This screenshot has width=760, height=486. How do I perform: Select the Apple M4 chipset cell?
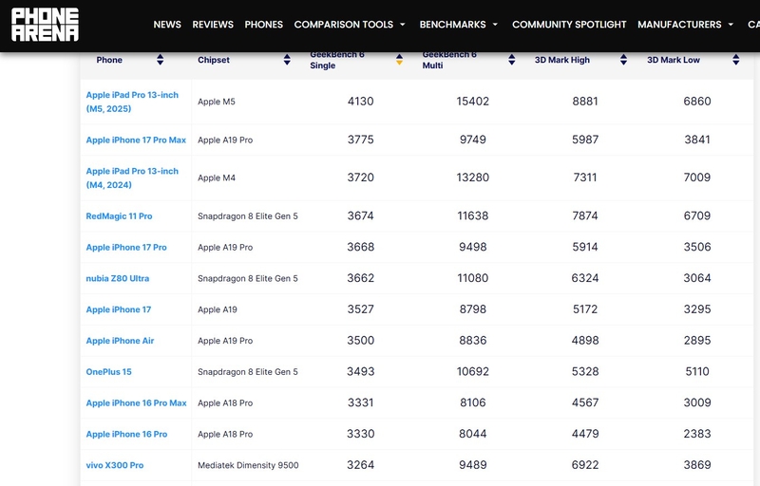[x=217, y=178]
